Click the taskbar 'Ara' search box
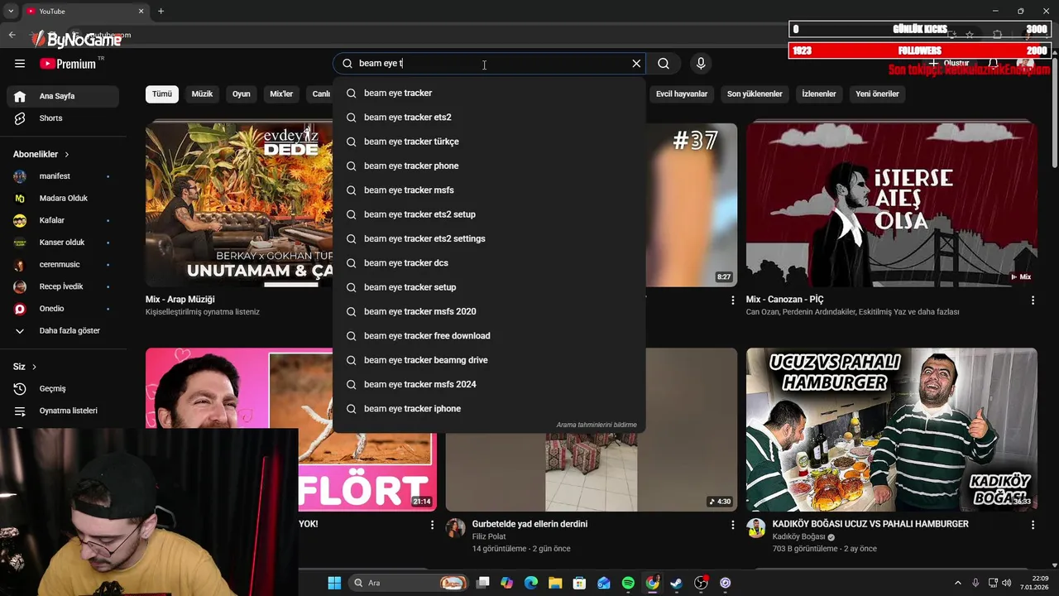The image size is (1059, 596). pos(410,583)
